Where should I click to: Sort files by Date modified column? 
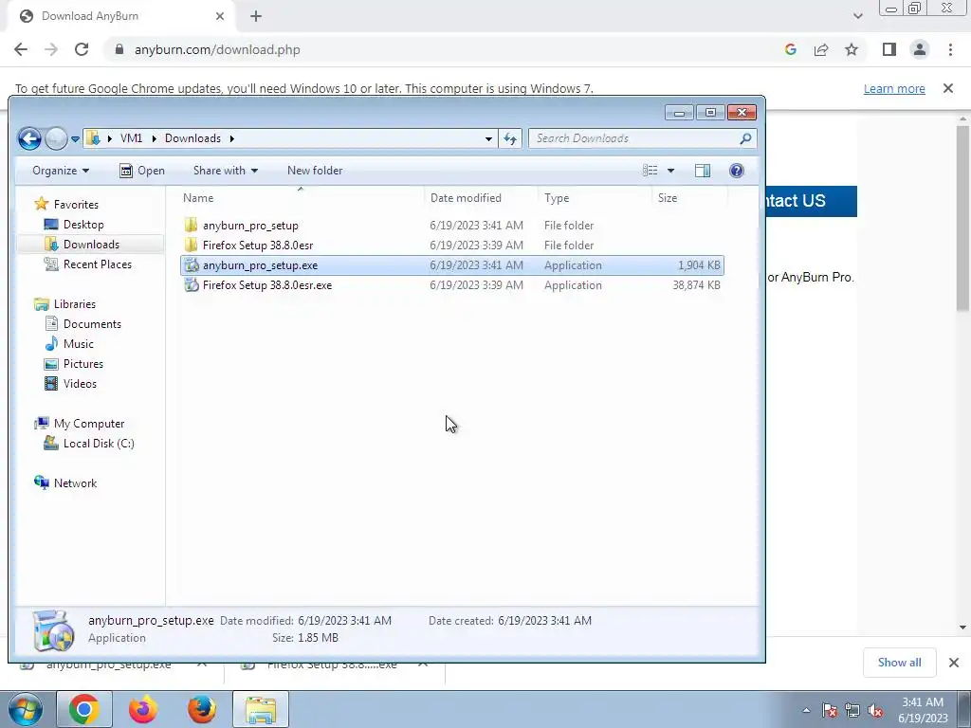tap(481, 198)
